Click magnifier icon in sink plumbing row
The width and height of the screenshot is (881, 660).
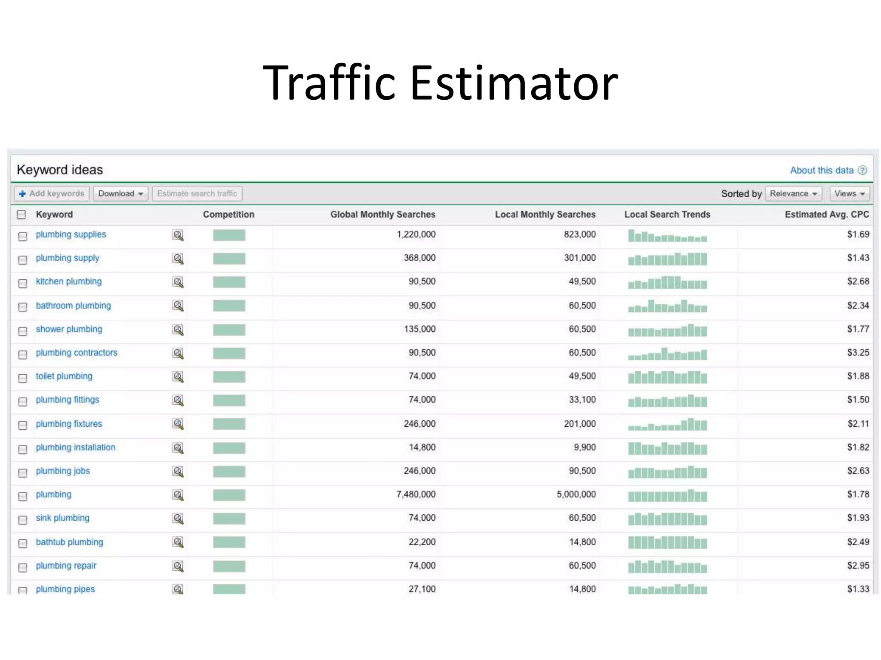[178, 519]
